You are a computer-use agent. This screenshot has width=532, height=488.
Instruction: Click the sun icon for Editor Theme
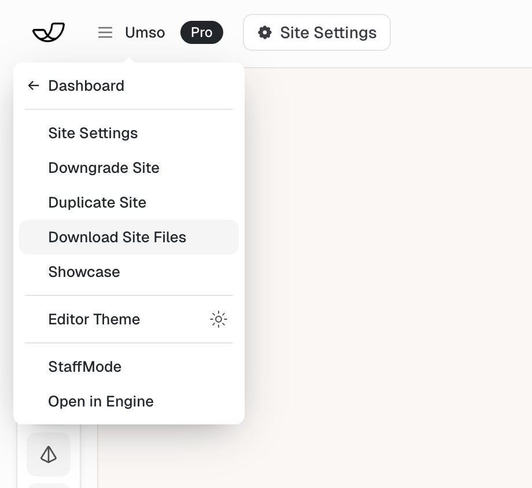[x=219, y=319]
